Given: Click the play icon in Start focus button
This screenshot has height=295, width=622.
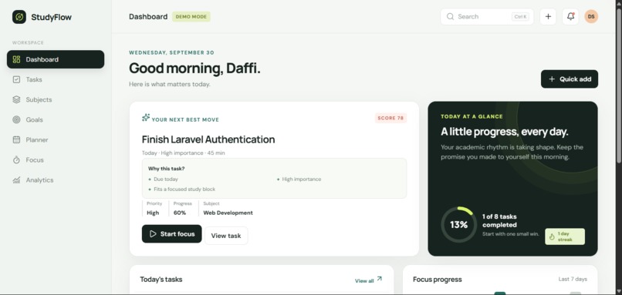Looking at the screenshot, I should [153, 234].
